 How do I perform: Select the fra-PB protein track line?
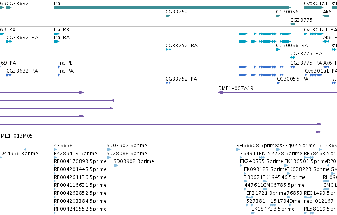171,67
